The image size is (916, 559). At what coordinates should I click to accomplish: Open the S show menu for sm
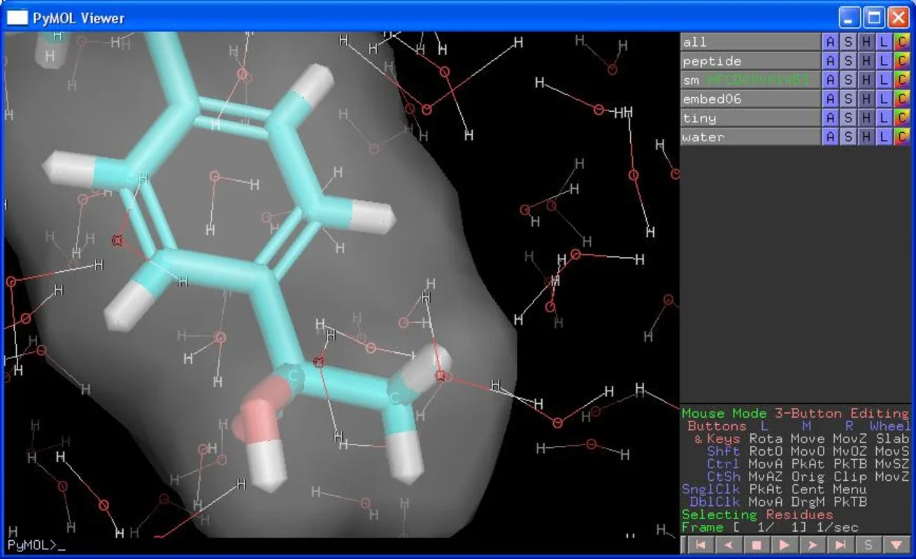[x=848, y=80]
